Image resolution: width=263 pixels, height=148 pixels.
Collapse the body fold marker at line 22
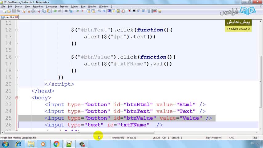[x=17, y=98]
